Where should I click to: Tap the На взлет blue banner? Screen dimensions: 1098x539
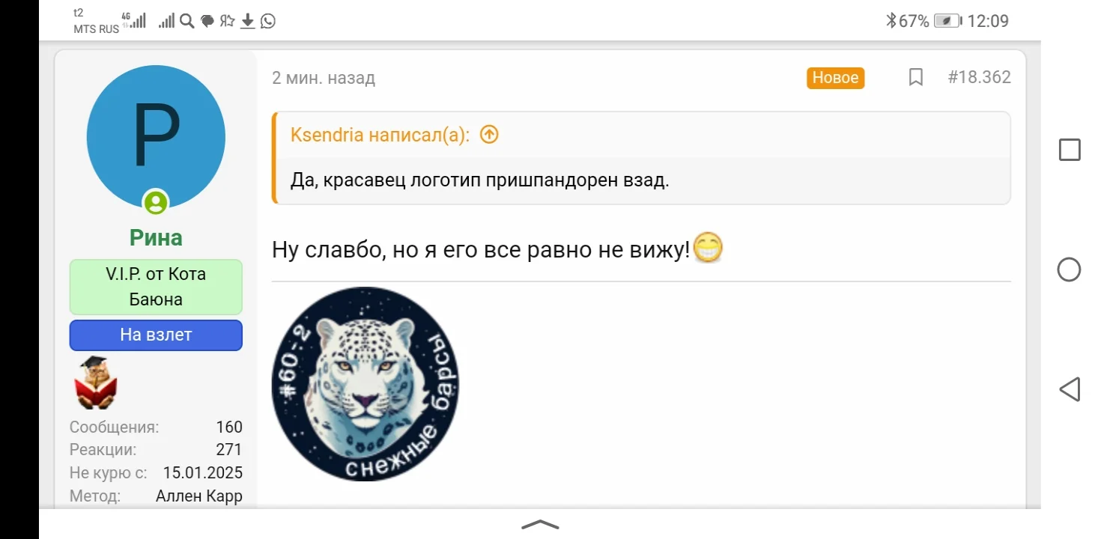tap(156, 335)
